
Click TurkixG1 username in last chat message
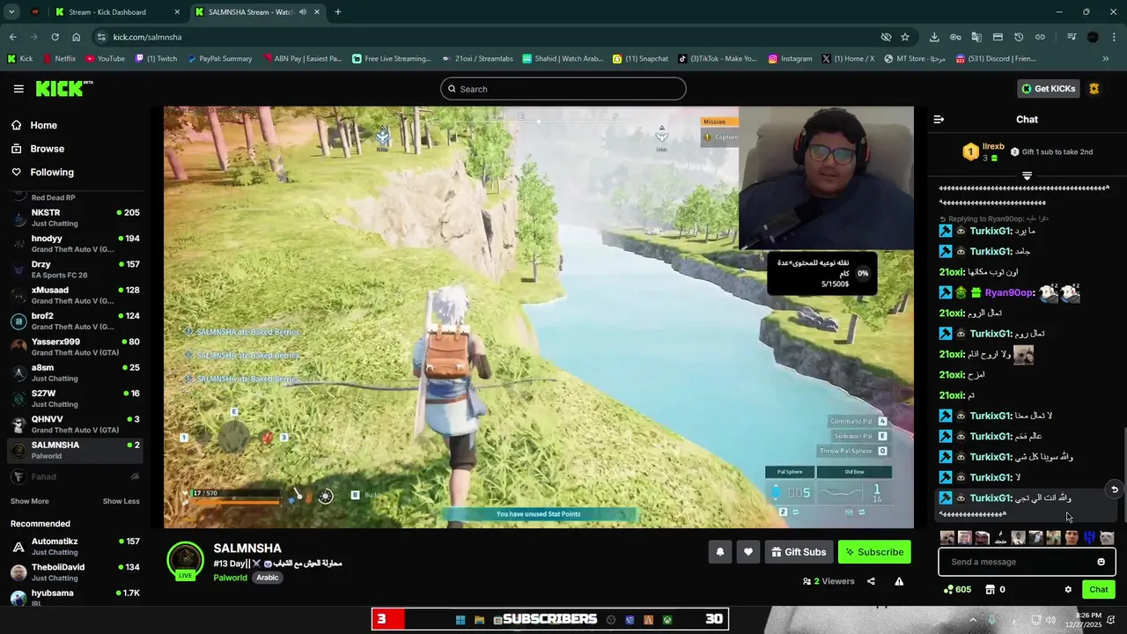click(990, 498)
